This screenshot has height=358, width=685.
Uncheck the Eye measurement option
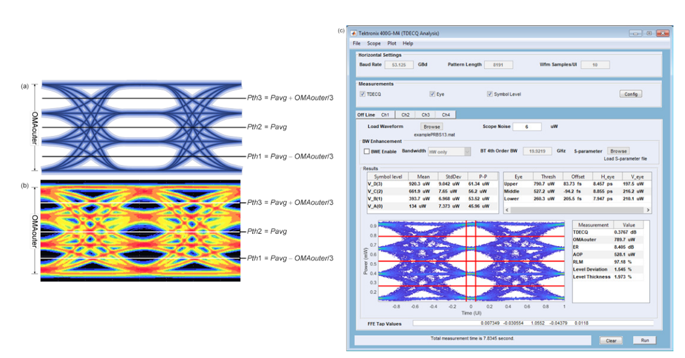pyautogui.click(x=432, y=93)
